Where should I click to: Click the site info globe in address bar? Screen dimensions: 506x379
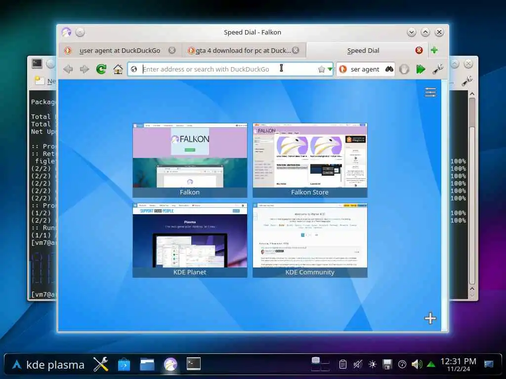pyautogui.click(x=134, y=69)
